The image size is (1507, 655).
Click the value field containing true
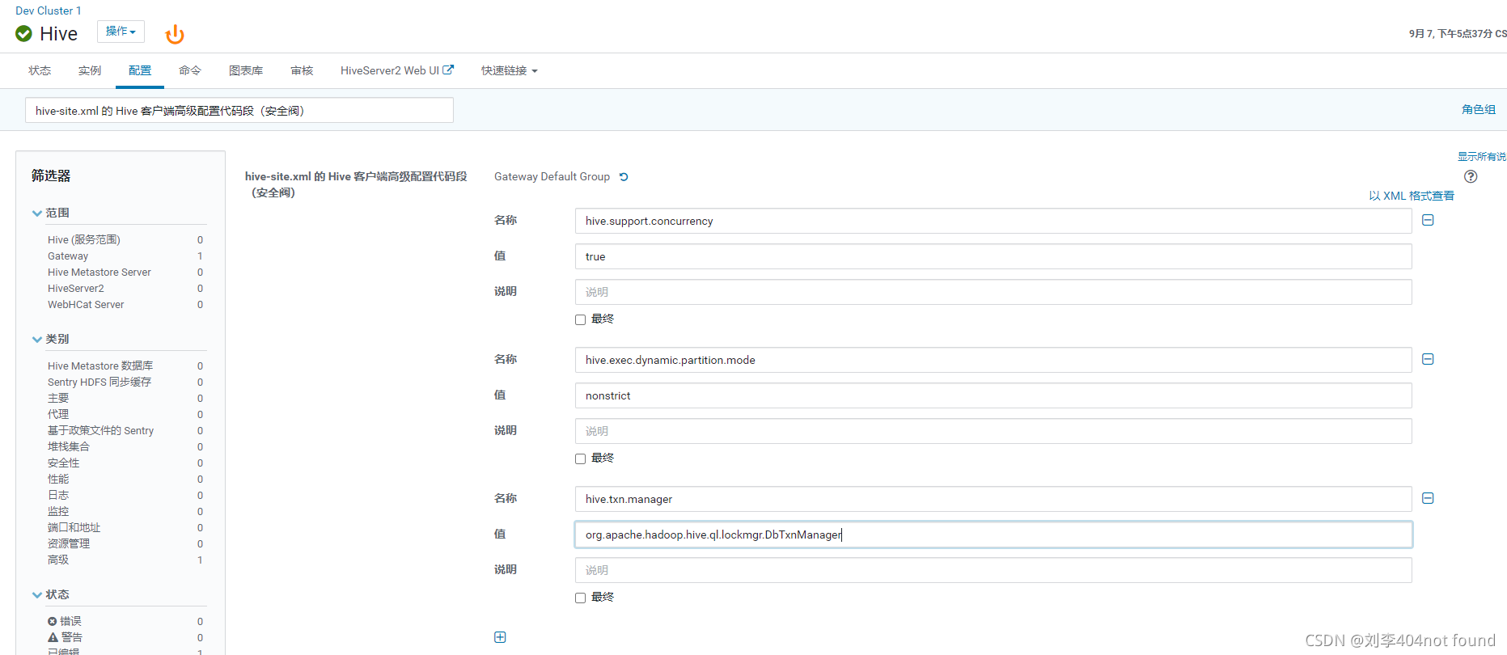(x=993, y=256)
